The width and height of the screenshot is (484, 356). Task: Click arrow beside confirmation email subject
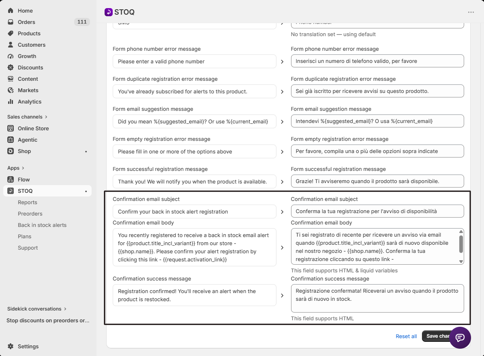(x=282, y=211)
